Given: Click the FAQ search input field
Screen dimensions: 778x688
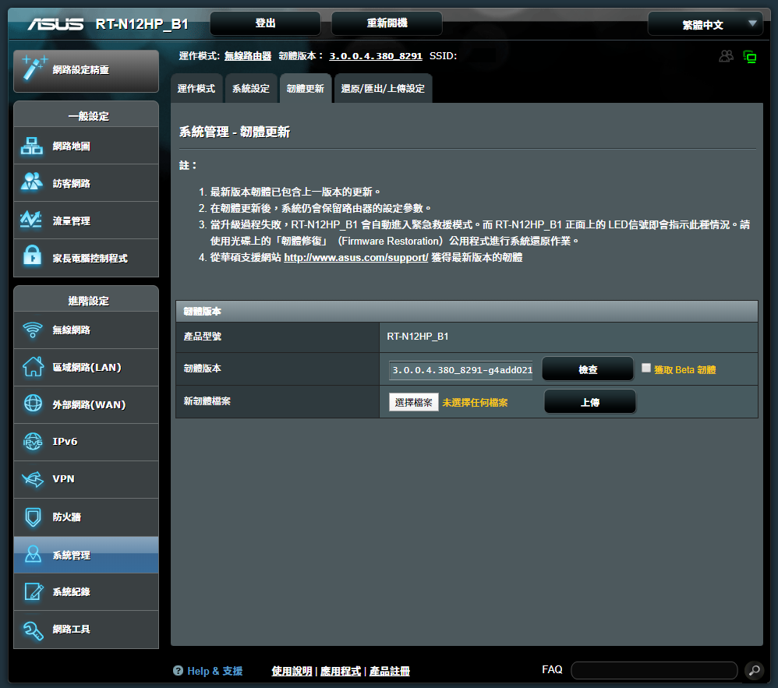Looking at the screenshot, I should (x=655, y=671).
